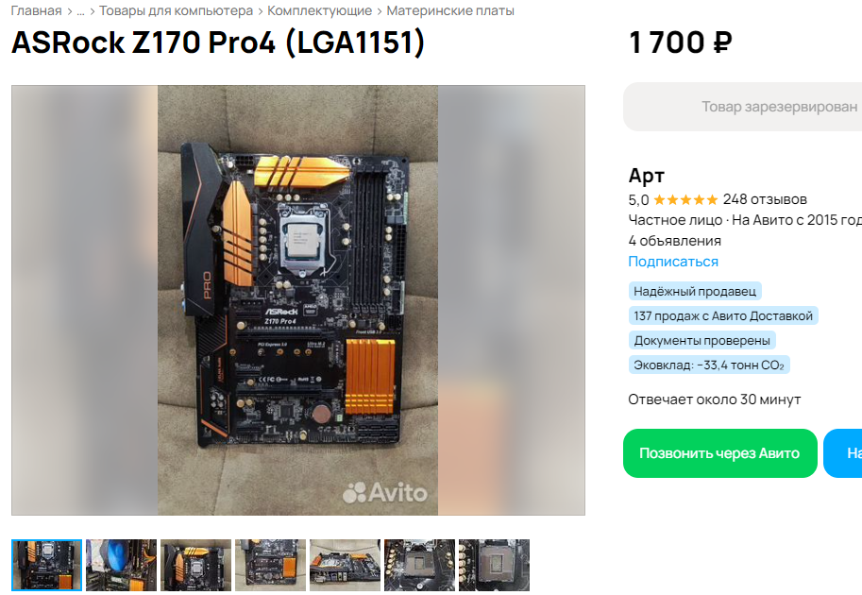Screen dimensions: 862x595
Task: Click Подписаться to follow the seller
Action: click(673, 262)
